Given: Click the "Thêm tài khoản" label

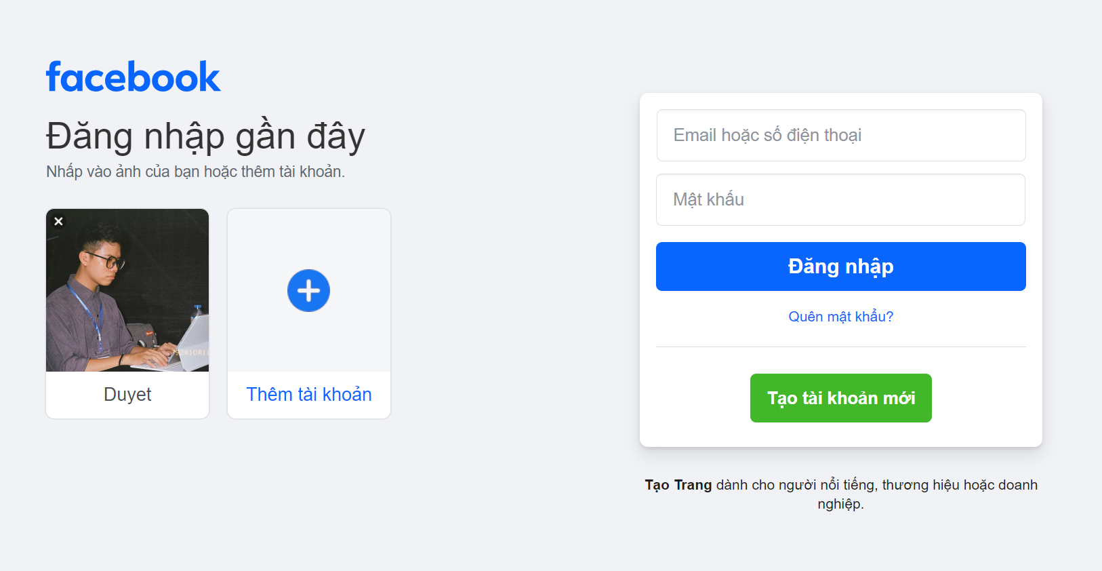Looking at the screenshot, I should (309, 395).
